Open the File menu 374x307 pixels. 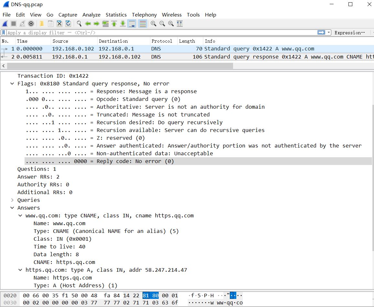[x=6, y=15]
